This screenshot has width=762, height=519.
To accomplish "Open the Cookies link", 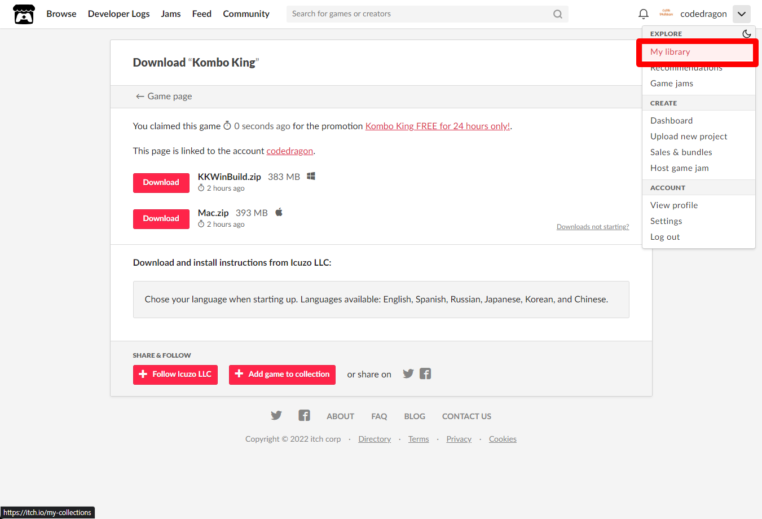I will pos(503,439).
